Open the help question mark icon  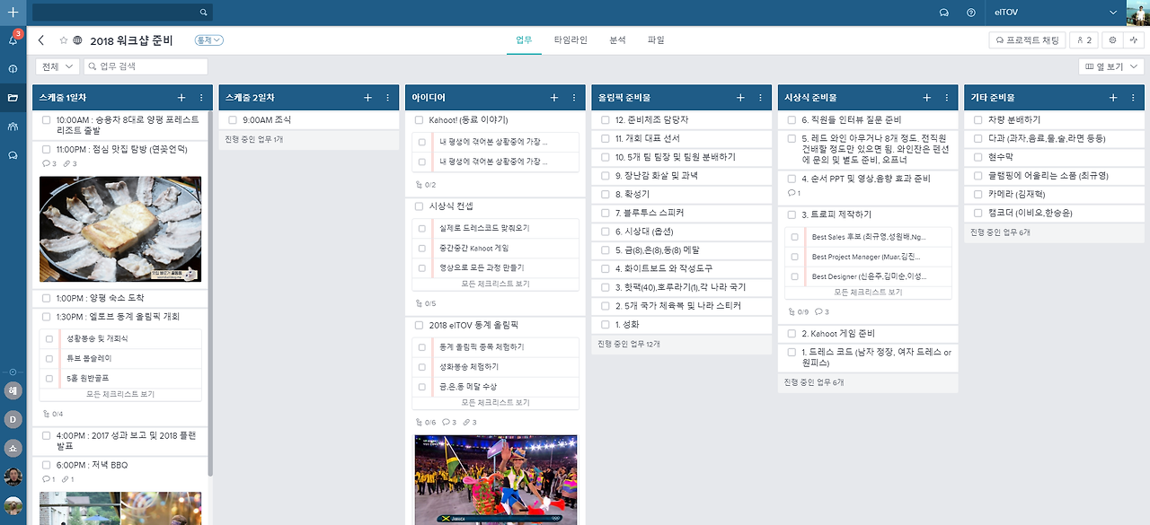tap(970, 13)
